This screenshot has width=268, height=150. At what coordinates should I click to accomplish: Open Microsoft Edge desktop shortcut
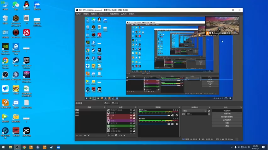click(x=16, y=49)
